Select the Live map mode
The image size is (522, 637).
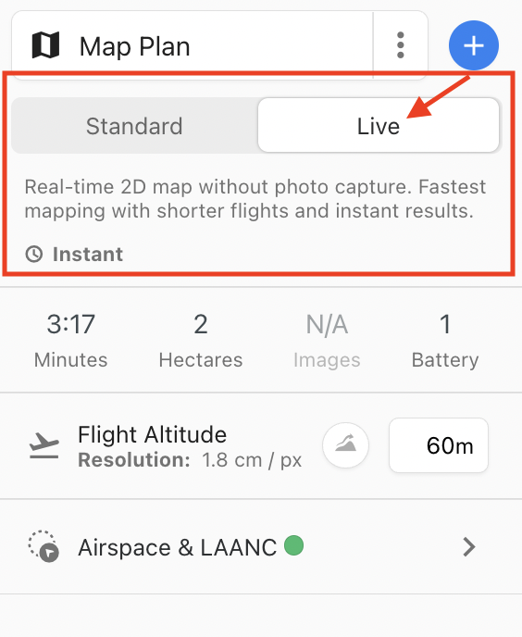[x=379, y=125]
